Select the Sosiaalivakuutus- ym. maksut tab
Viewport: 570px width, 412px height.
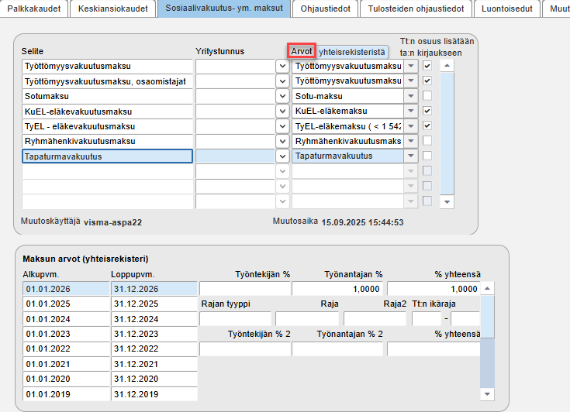[224, 9]
